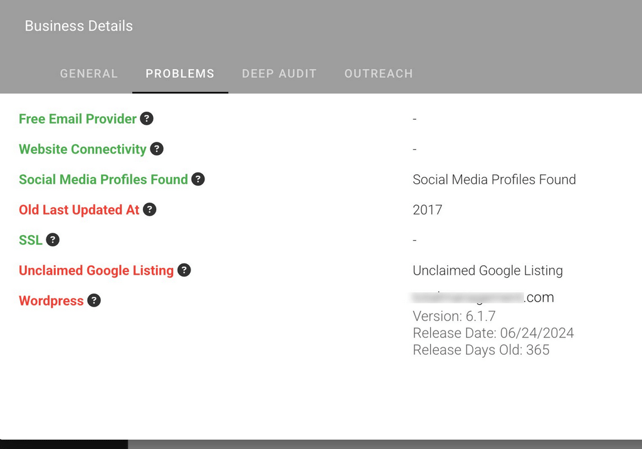Select the PROBLEMS tab

[180, 73]
